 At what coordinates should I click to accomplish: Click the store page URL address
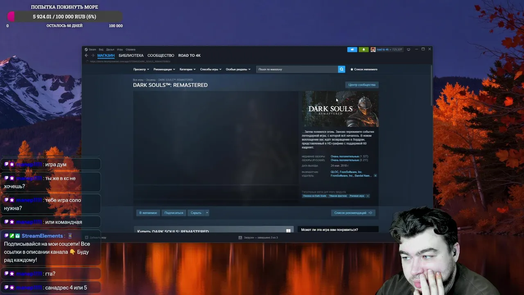(130, 61)
